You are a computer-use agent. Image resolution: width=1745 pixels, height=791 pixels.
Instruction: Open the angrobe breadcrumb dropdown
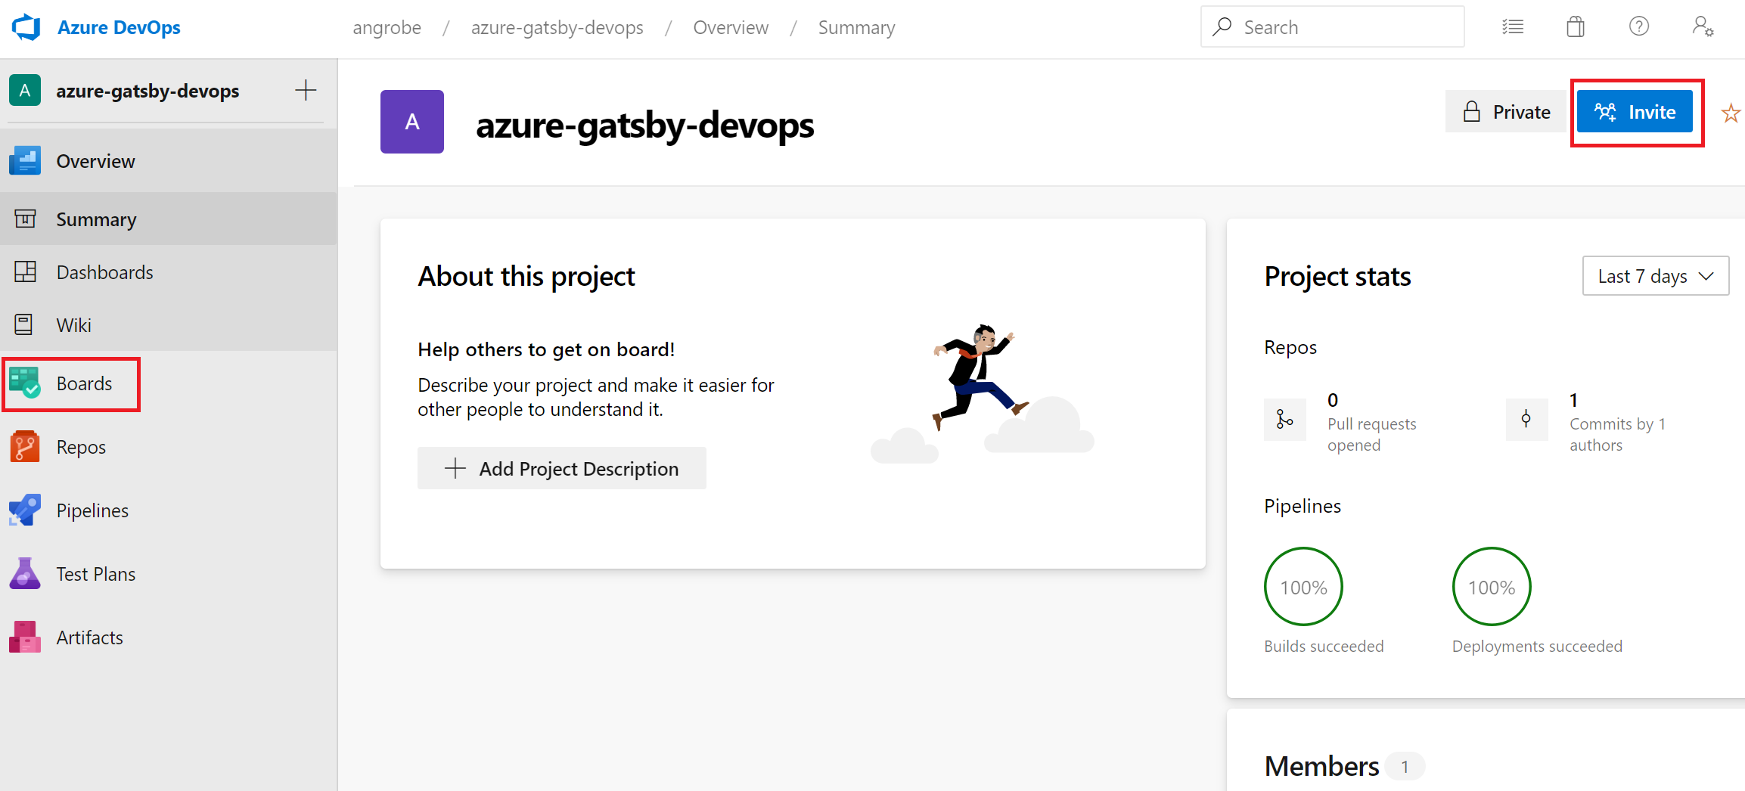[x=387, y=27]
